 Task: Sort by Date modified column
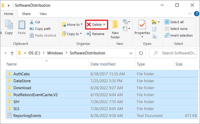[x=112, y=64]
